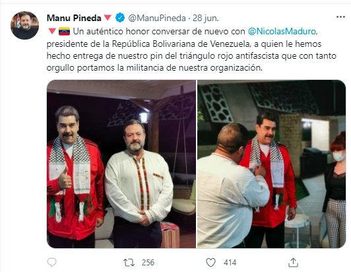Screen dimensions: 351x272
Task: Click the tweet body text
Action: (x=191, y=50)
